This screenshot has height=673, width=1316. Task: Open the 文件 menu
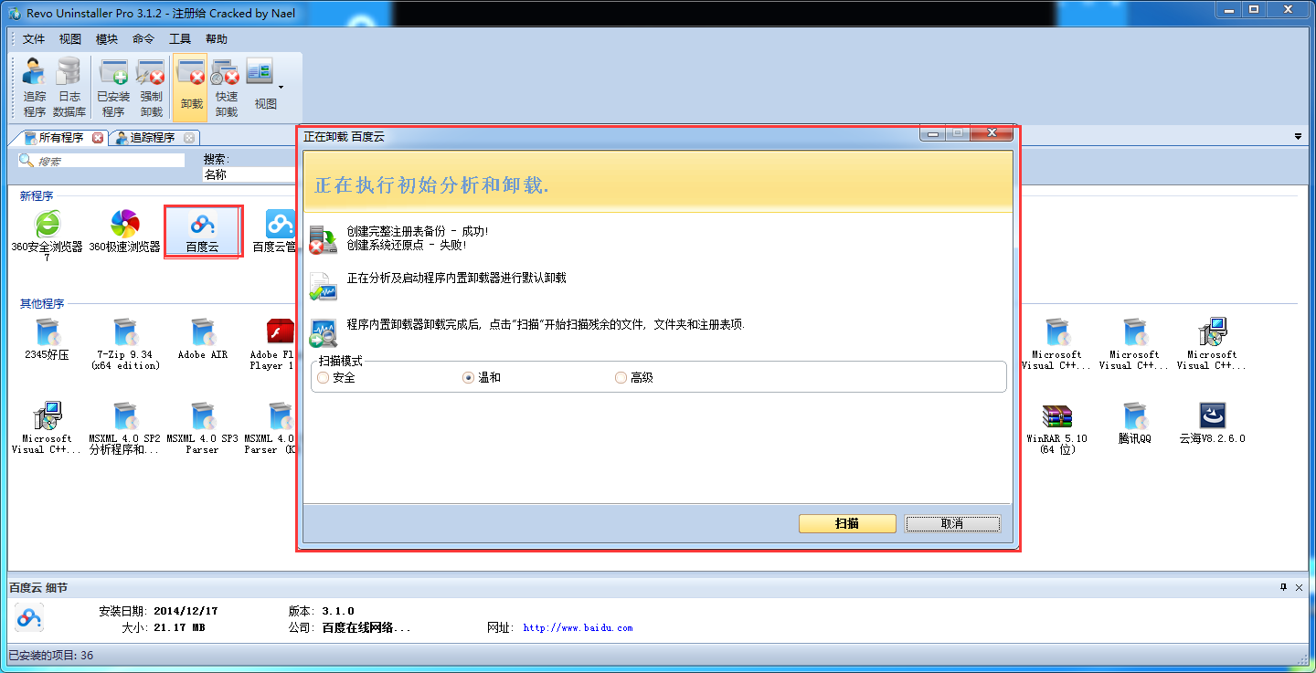click(34, 39)
